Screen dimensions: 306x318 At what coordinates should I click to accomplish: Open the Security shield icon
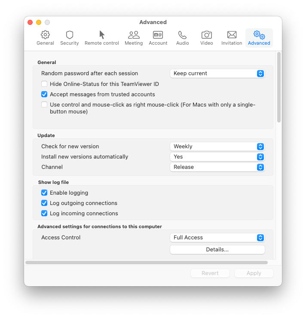click(x=70, y=35)
